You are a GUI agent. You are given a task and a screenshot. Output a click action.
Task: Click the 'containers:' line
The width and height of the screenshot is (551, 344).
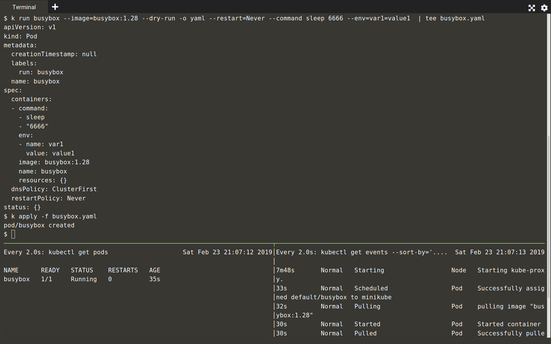click(x=32, y=99)
